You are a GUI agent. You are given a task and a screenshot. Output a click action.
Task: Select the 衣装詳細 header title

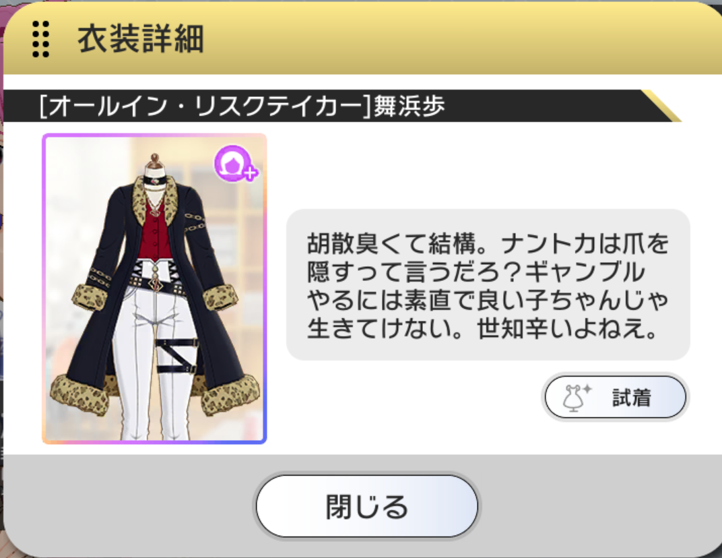point(141,39)
